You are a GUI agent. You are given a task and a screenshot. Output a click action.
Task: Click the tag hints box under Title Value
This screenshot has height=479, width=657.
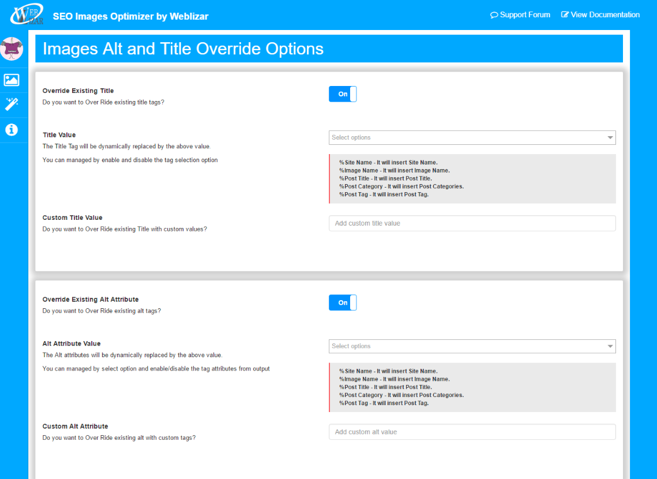pos(472,179)
